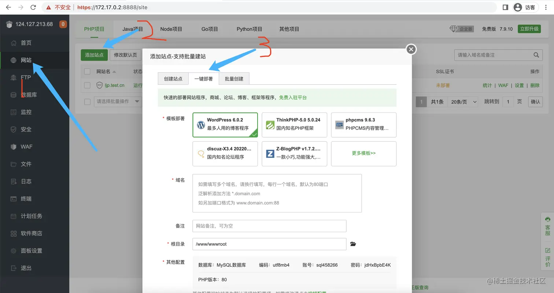This screenshot has width=554, height=293.
Task: Choose the ThinkPHP-5.0 template card
Action: (295, 125)
